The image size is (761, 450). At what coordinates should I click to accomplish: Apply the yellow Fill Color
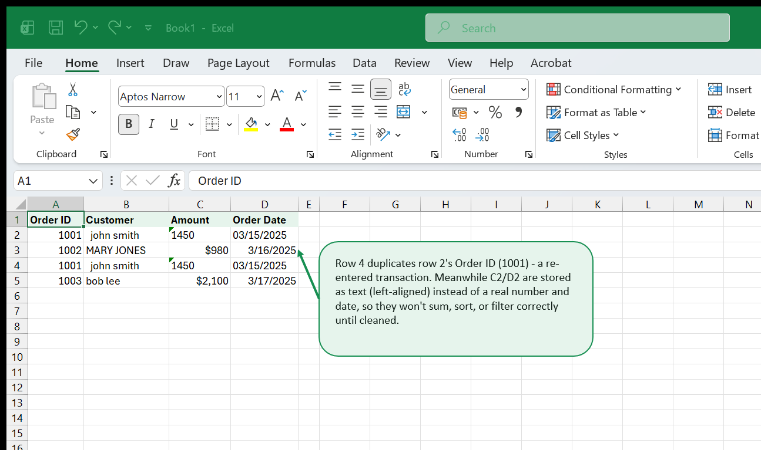pos(251,124)
